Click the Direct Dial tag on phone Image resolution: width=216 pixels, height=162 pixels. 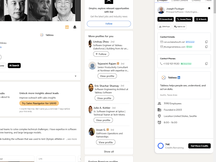pos(186,64)
